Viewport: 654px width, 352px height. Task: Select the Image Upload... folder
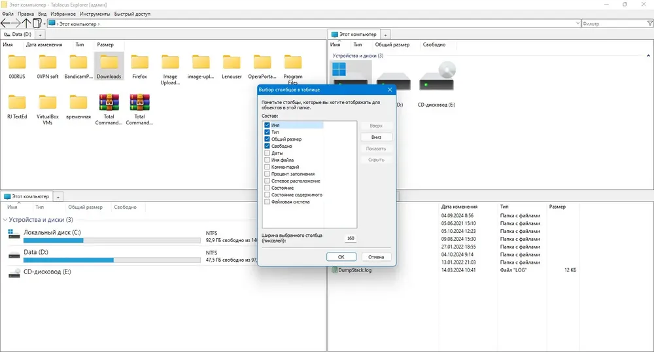tap(170, 69)
